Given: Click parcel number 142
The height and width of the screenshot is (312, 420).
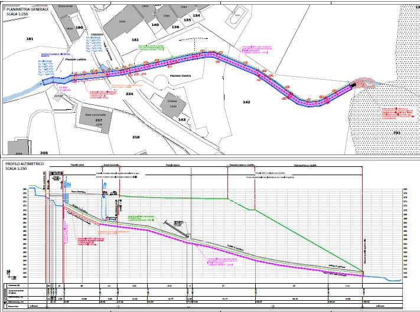Looking at the screenshot, I should click(x=246, y=102).
